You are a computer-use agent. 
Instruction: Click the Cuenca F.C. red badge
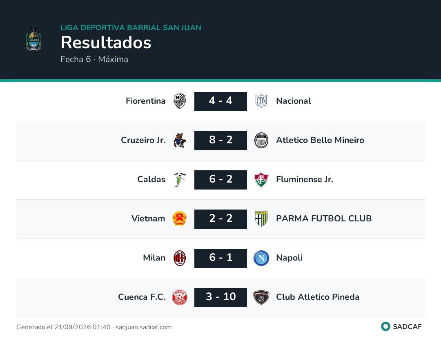(x=180, y=297)
